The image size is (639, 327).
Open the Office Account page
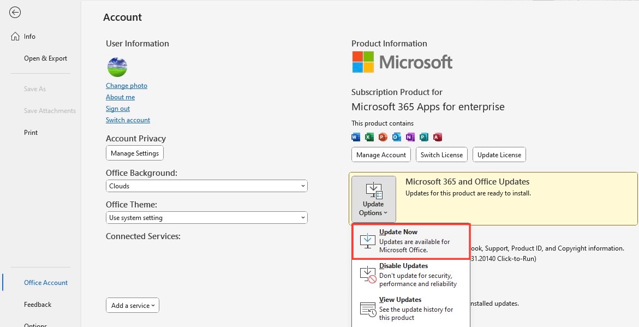pos(46,283)
